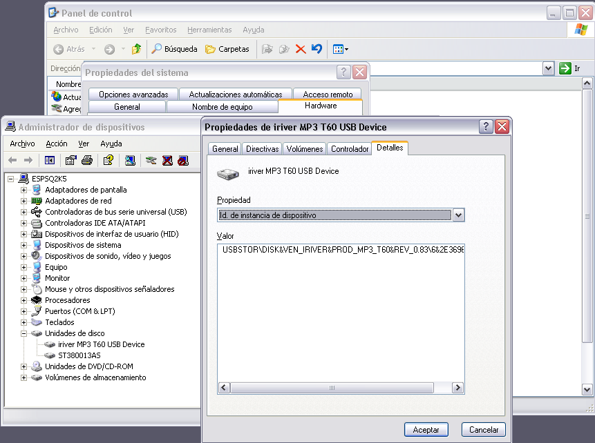Screen dimensions: 595x443
Task: Open the address bar dropdown in Panel de control
Action: (x=548, y=68)
